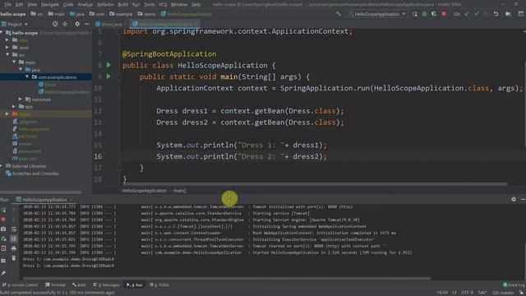Viewport: 526px width, 296px height.
Task: Collapse the hello-scope root project node
Action: coord(2,33)
